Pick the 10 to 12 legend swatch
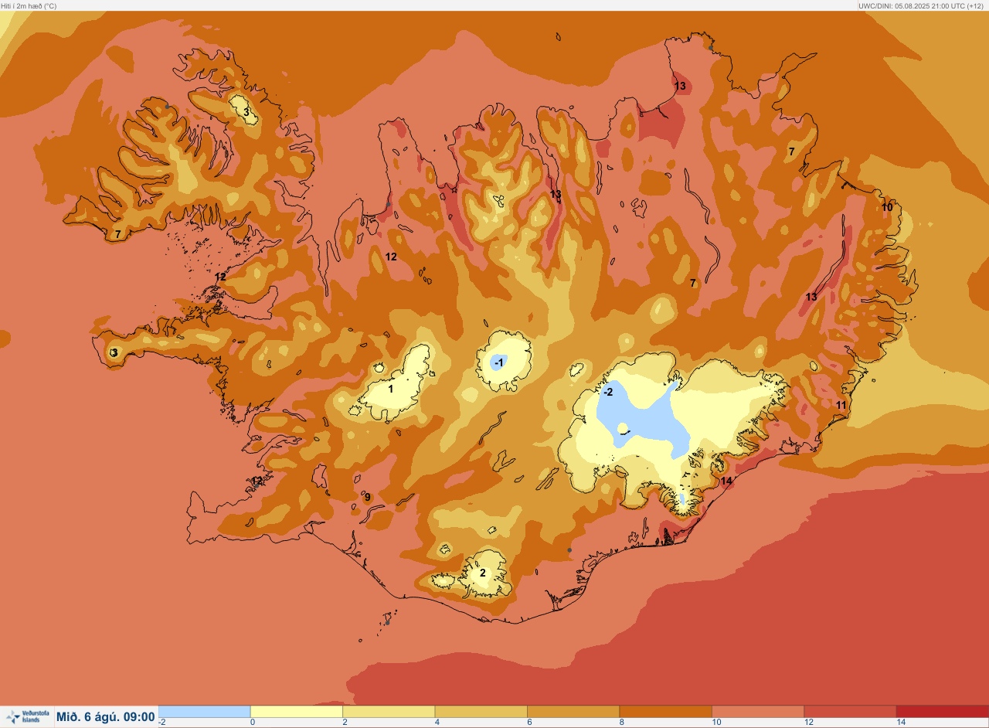The image size is (989, 728). 758,711
